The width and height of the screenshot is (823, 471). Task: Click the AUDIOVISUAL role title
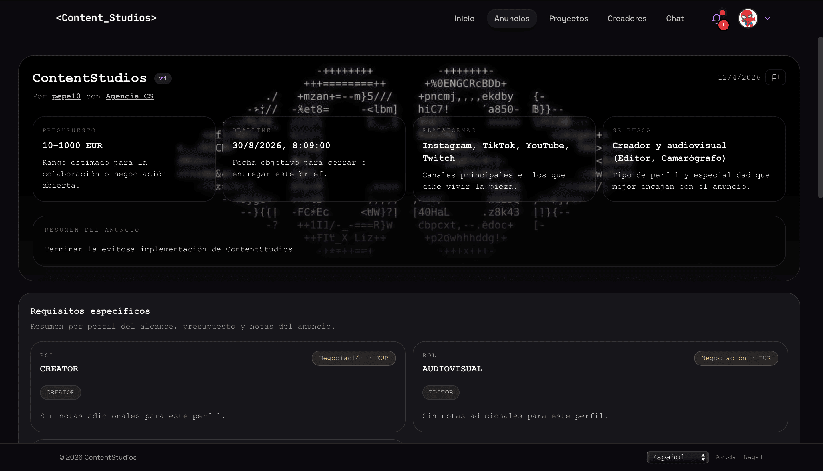click(452, 369)
